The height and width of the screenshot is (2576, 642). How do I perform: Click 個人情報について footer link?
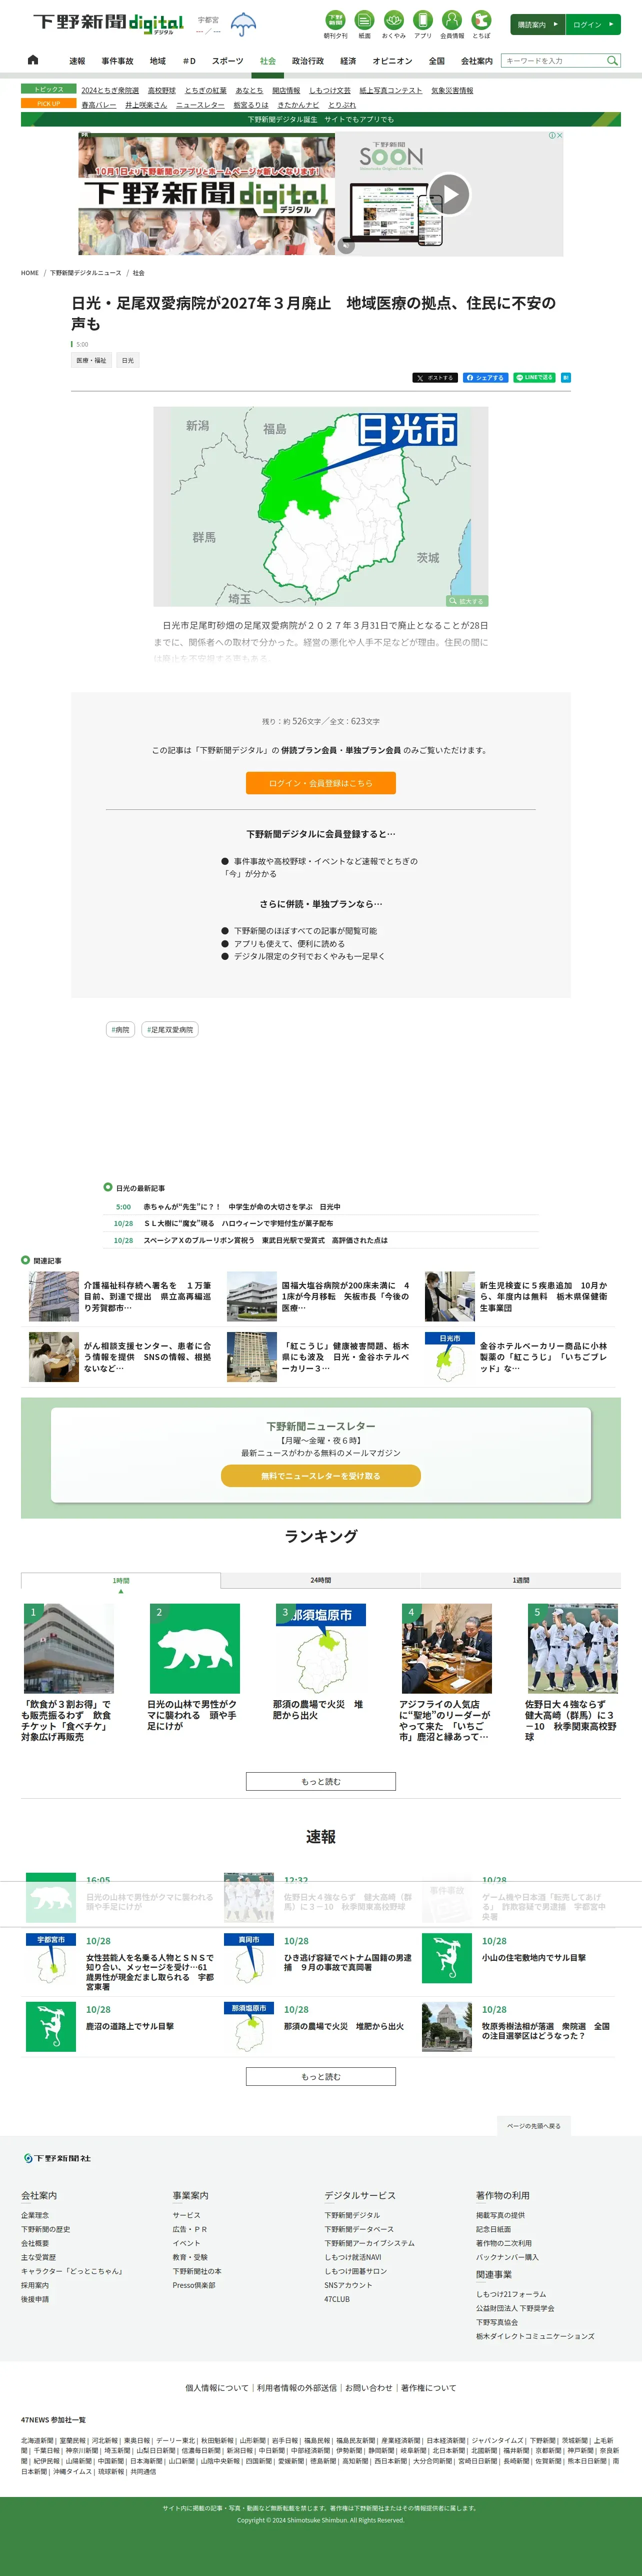[217, 2388]
